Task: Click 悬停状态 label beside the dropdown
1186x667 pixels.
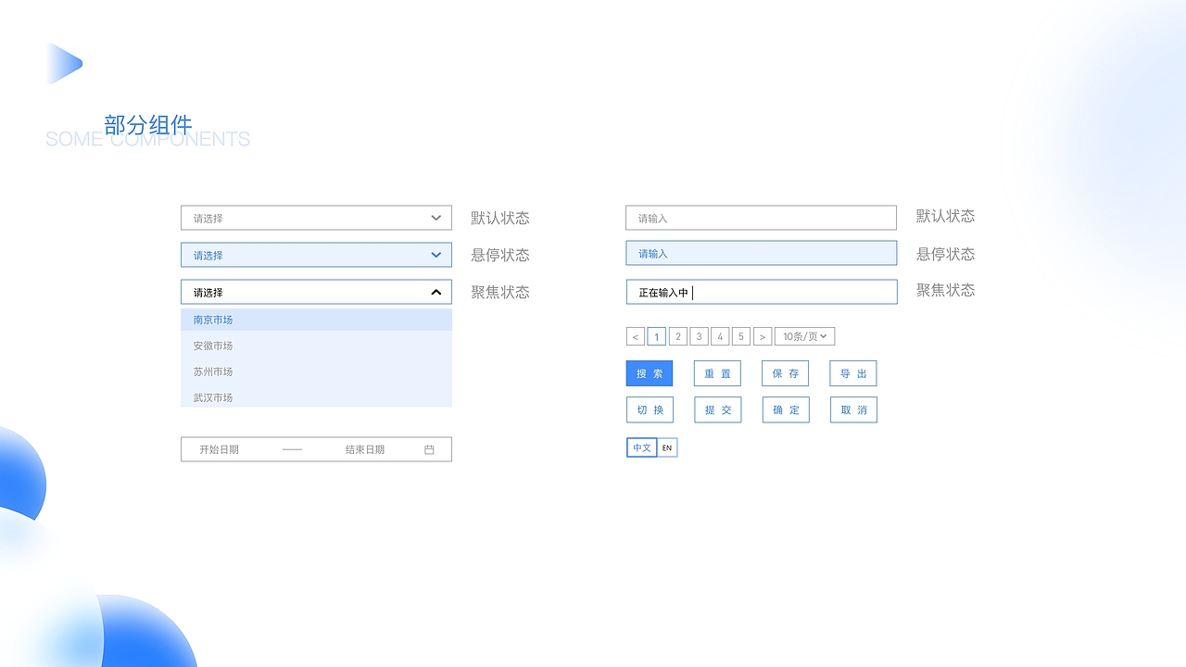Action: [x=500, y=255]
